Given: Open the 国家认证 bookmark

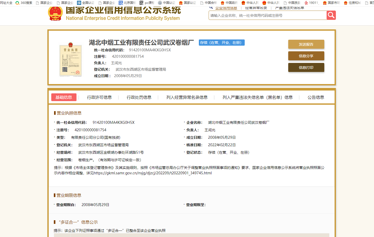Looking at the screenshot, I should (x=188, y=3).
